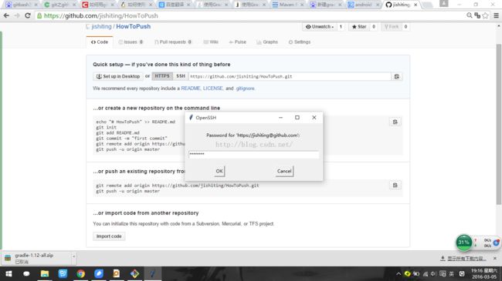Open the Windows Start menu
The image size is (502, 281).
click(x=8, y=273)
